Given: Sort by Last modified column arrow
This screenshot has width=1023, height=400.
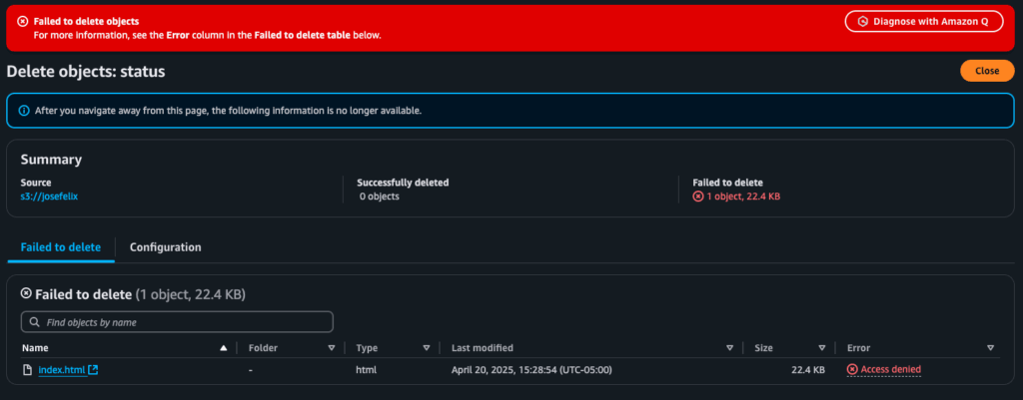Looking at the screenshot, I should tap(730, 348).
